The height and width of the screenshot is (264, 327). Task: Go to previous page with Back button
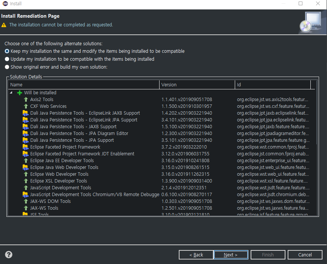point(196,255)
